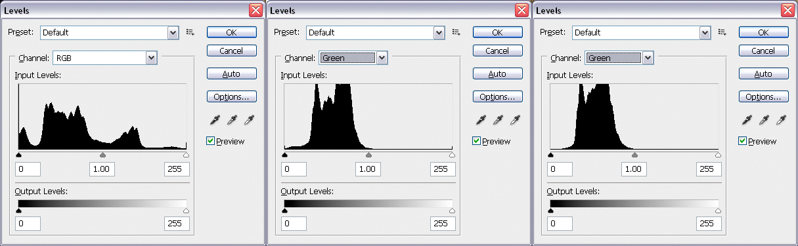
Task: Click Options... in middle Levels dialog
Action: coord(497,96)
